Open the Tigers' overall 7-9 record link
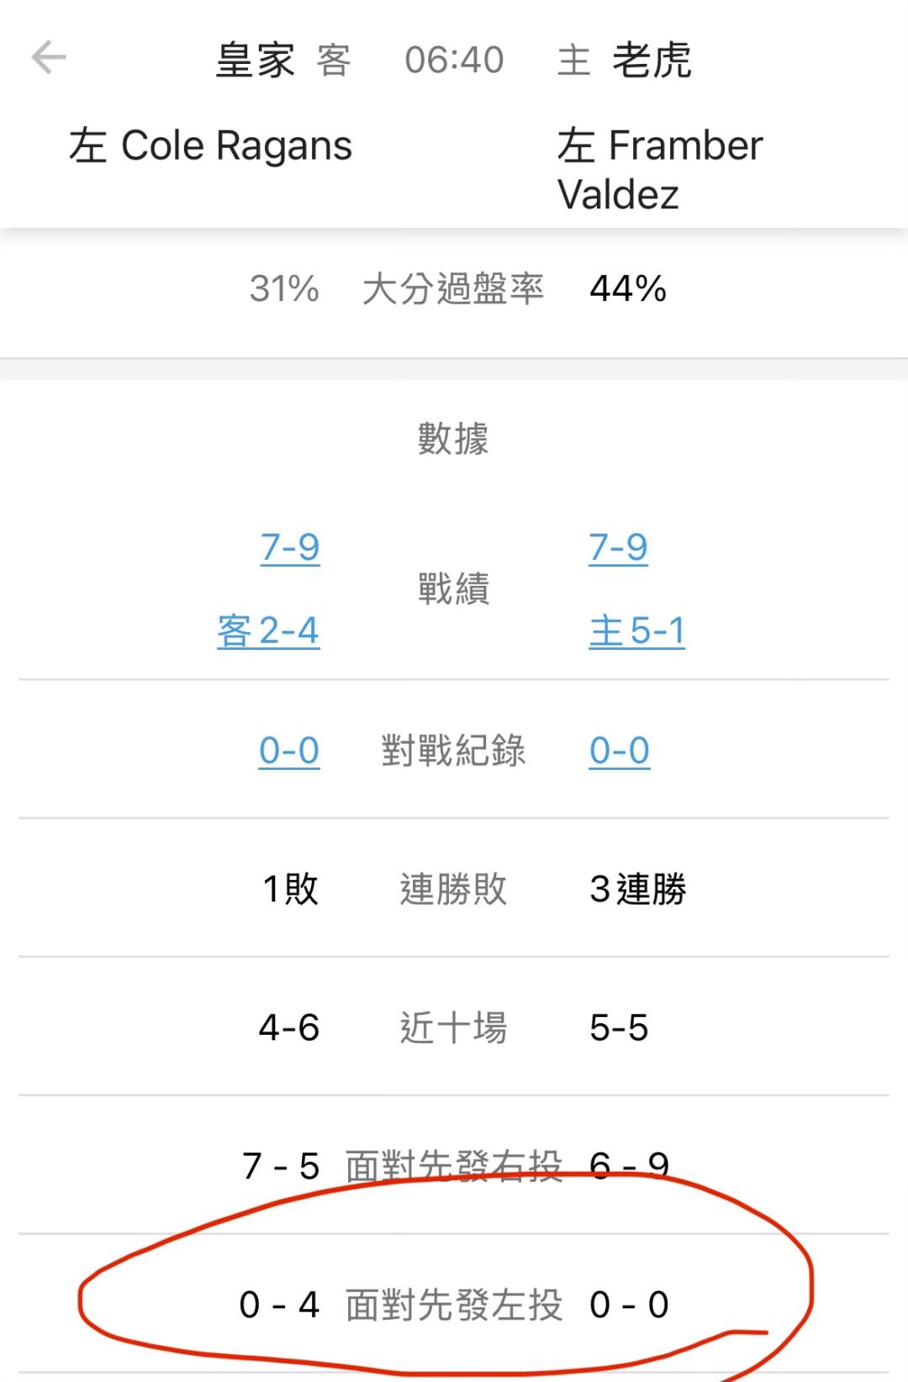908x1382 pixels. click(618, 547)
